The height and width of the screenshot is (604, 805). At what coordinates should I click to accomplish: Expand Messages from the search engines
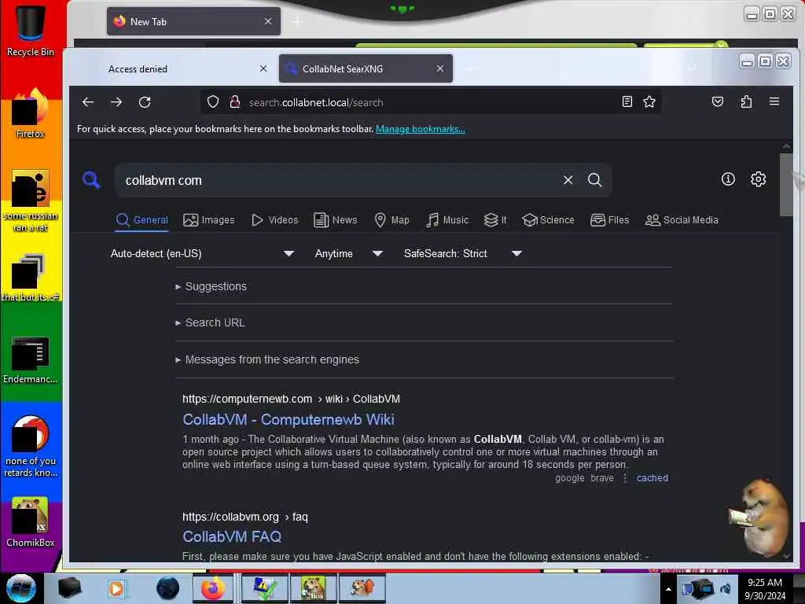point(267,359)
